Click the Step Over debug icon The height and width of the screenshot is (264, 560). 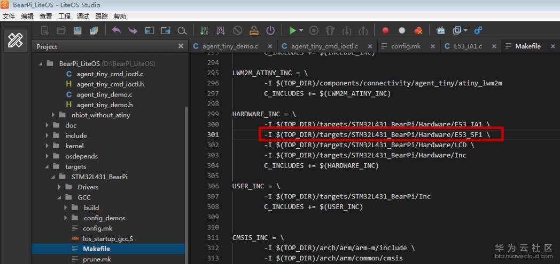tap(330, 30)
